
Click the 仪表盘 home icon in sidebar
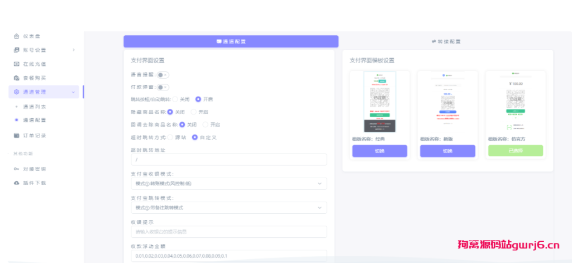tap(16, 36)
